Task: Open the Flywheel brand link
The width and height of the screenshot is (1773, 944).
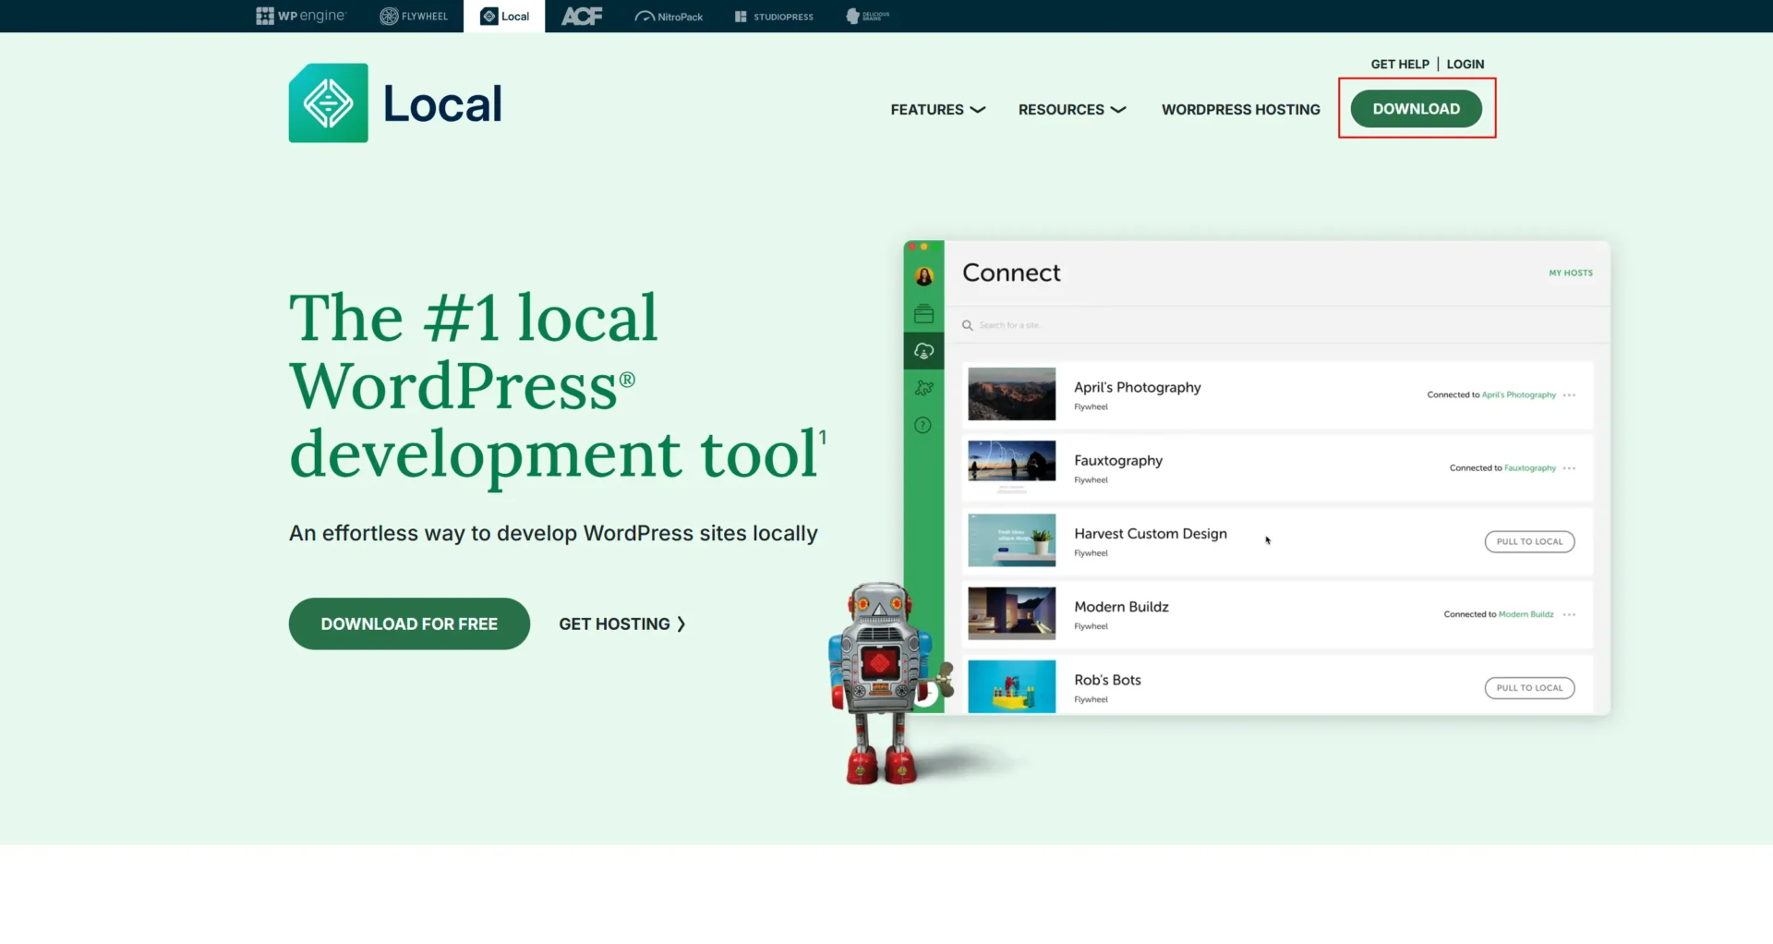Action: click(414, 16)
